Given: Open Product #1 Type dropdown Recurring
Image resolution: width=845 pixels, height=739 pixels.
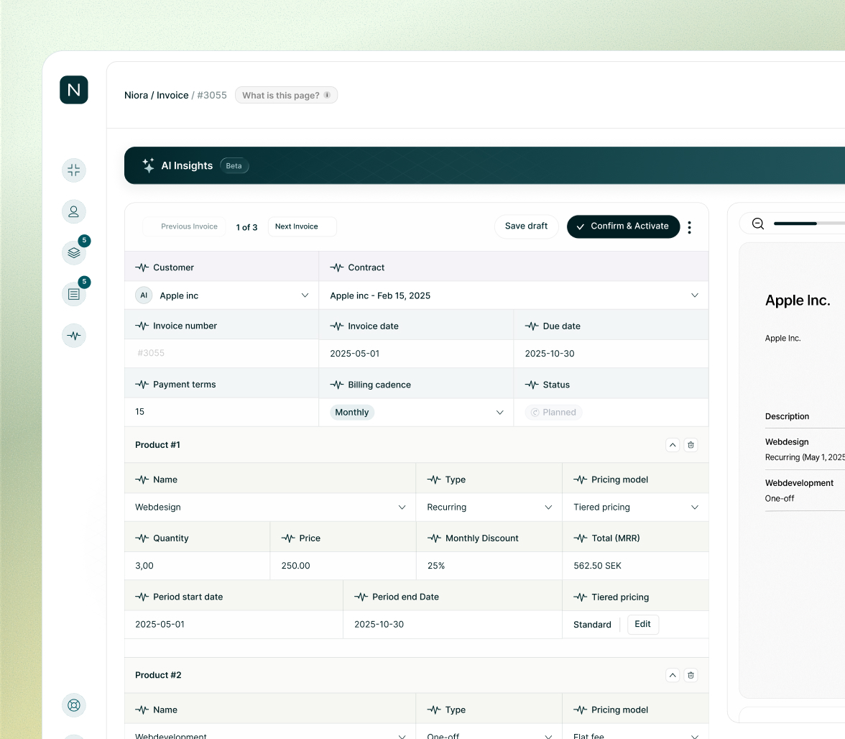Looking at the screenshot, I should click(x=489, y=508).
